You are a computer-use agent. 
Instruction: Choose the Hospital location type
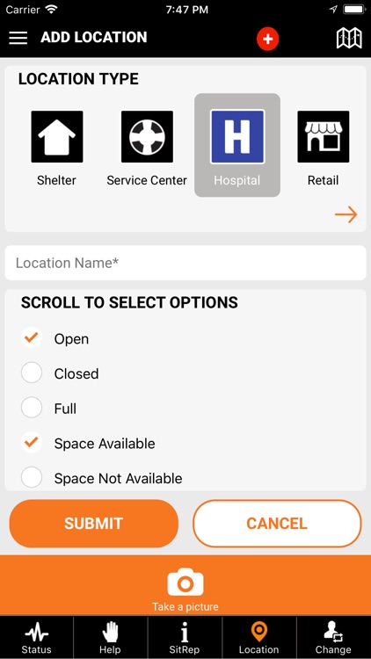pos(237,145)
